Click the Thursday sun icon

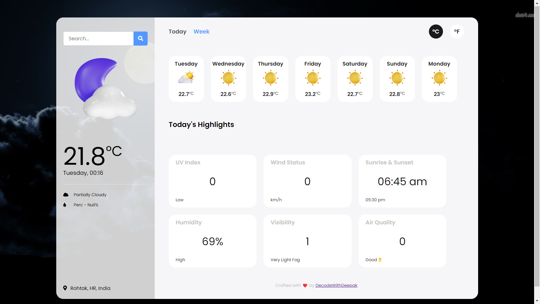coord(271,78)
